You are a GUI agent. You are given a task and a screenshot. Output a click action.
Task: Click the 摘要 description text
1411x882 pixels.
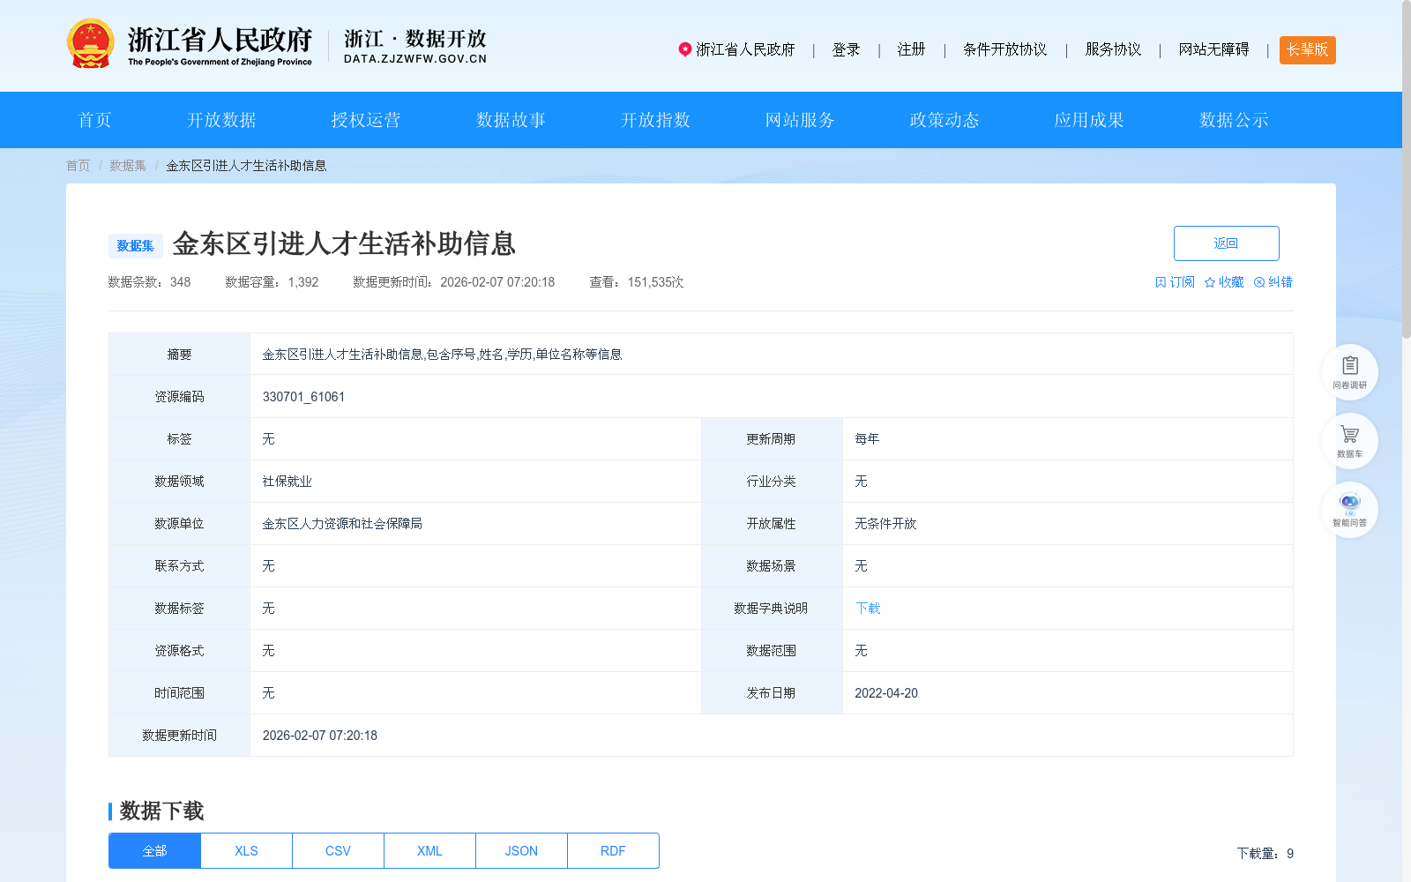(x=442, y=355)
